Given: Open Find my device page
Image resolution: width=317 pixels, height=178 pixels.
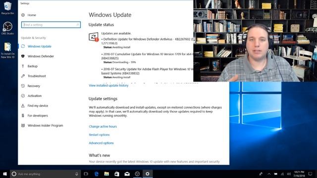Looking at the screenshot, I should pyautogui.click(x=38, y=105).
